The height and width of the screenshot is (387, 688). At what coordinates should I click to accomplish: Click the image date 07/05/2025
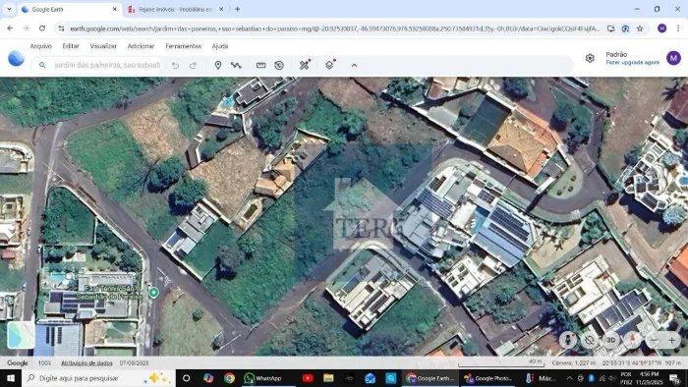pos(134,362)
